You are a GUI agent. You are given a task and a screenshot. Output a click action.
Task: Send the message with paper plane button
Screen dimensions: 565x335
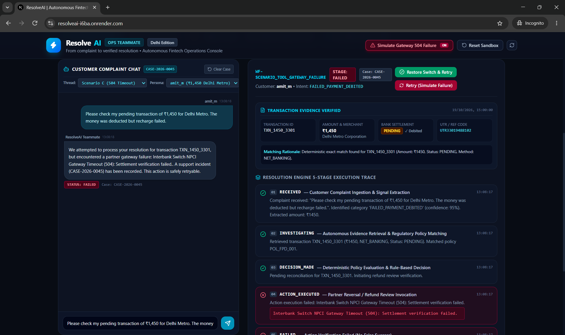pyautogui.click(x=227, y=323)
